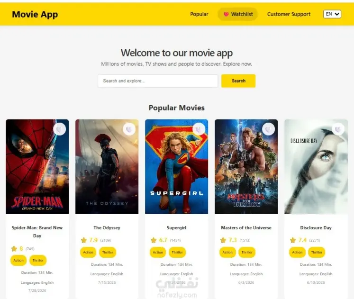Toggle watchlist heart on Disclosure Day poster
The width and height of the screenshot is (354, 299).
click(x=338, y=129)
